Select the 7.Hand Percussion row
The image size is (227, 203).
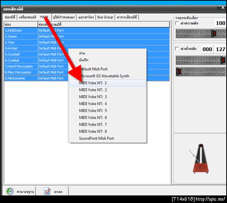pos(87,66)
